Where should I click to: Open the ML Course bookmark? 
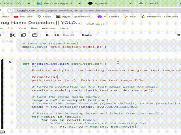tap(108, 17)
